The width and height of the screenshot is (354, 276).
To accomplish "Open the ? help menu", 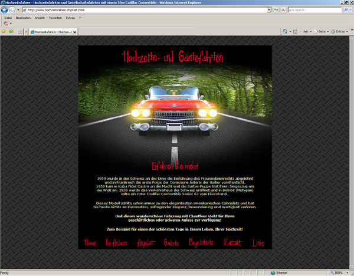I will pos(80,18).
